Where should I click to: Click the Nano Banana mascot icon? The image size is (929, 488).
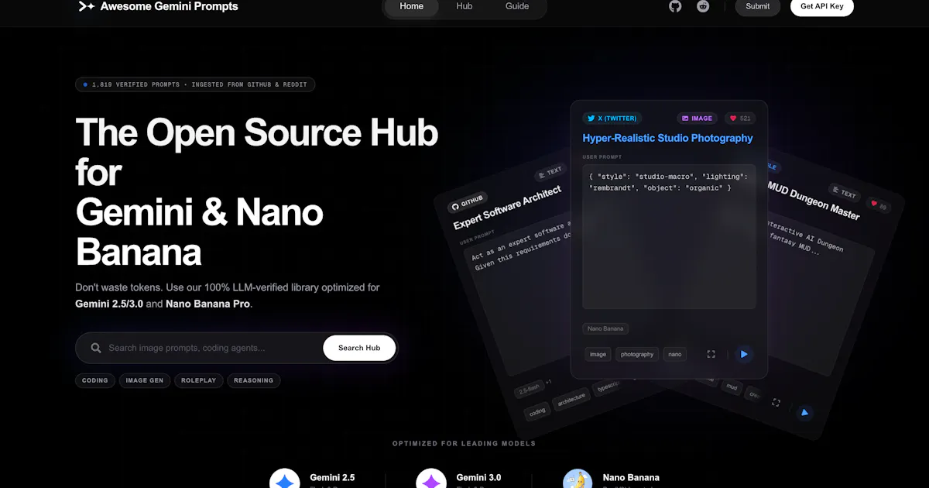click(x=578, y=479)
